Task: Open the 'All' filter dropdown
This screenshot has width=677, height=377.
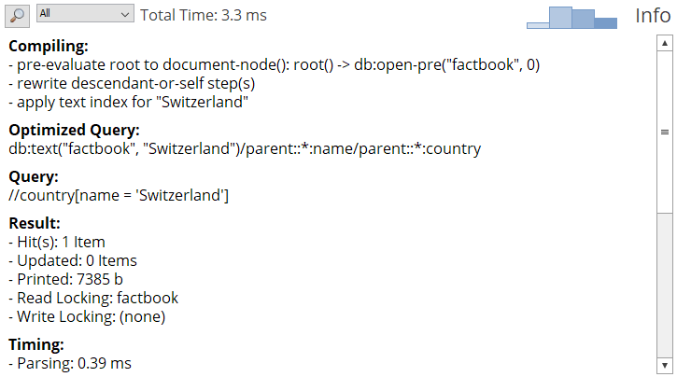Action: (85, 13)
